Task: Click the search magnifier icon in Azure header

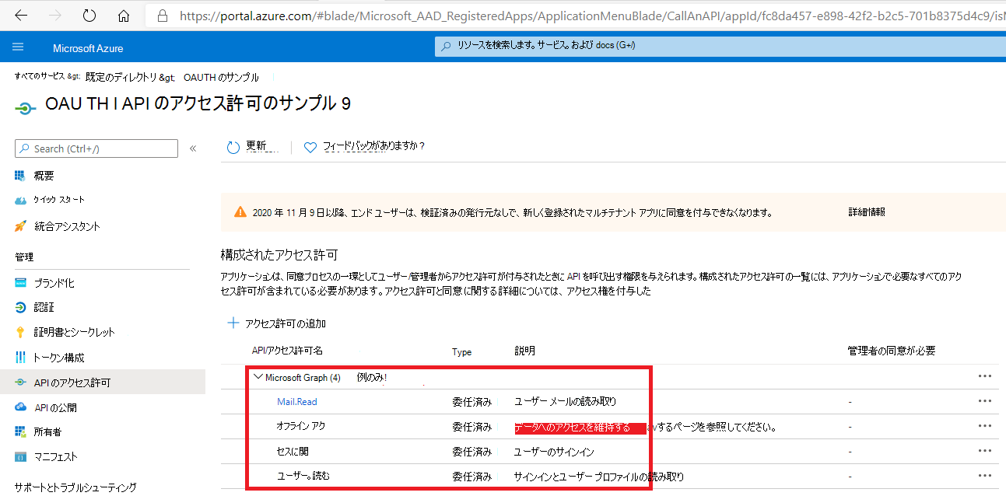Action: (x=446, y=46)
